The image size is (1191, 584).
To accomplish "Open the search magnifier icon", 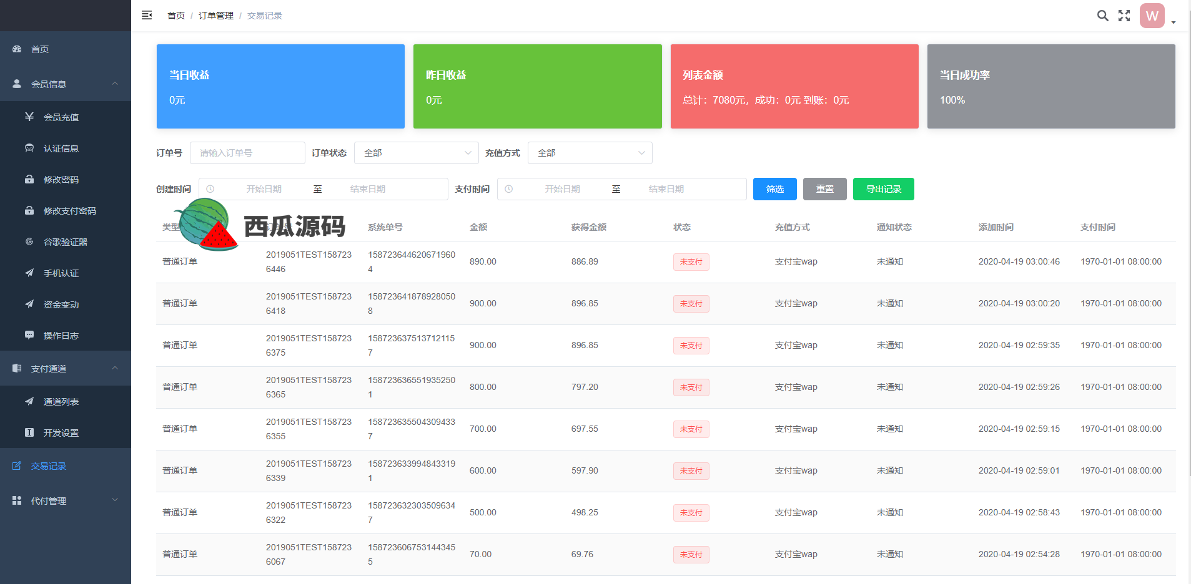I will 1103,16.
